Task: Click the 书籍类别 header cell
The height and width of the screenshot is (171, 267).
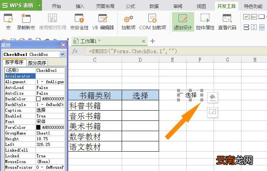Action: [95, 95]
